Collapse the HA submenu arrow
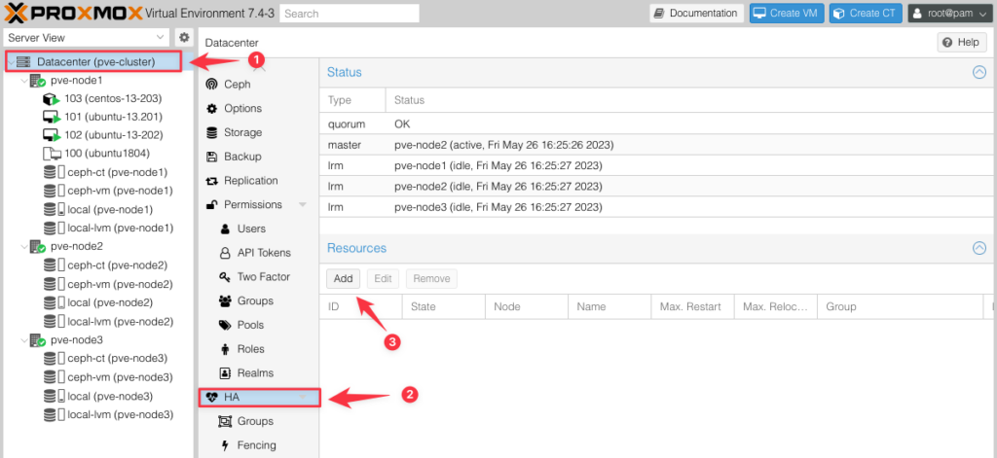This screenshot has width=997, height=458. click(303, 398)
